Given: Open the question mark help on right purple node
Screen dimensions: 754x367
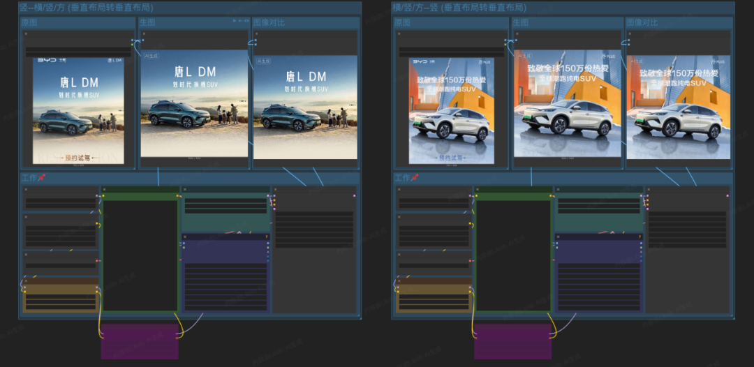Looking at the screenshot, I should 640,237.
